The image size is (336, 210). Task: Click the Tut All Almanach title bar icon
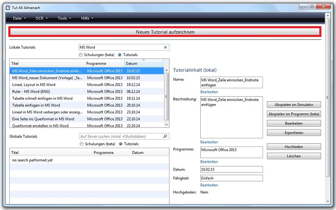coord(7,7)
